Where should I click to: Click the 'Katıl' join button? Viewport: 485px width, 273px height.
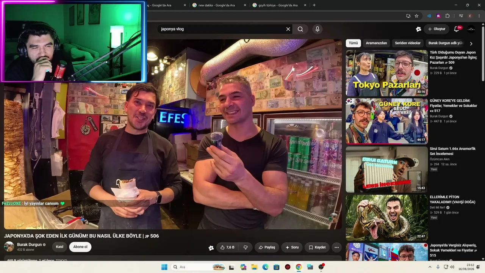pyautogui.click(x=59, y=247)
